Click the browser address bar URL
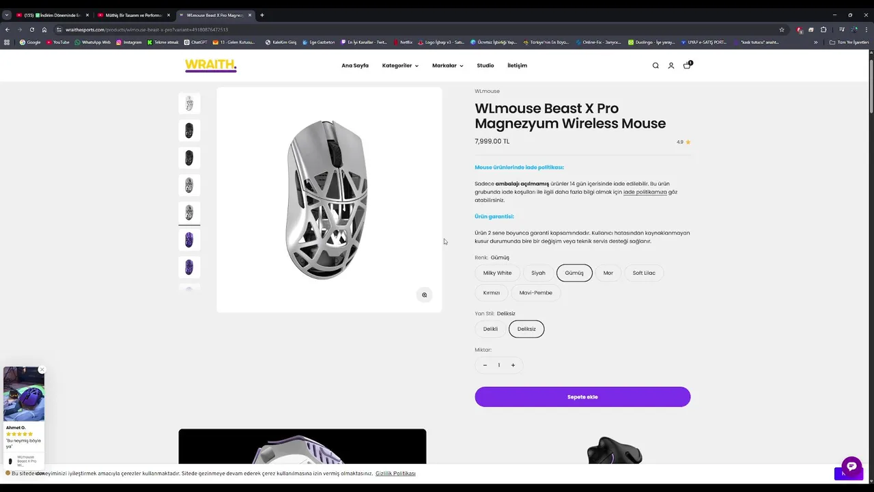Image resolution: width=874 pixels, height=492 pixels. pyautogui.click(x=147, y=29)
